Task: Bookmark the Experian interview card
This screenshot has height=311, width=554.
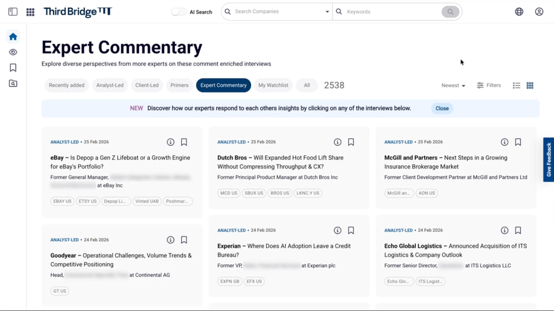Action: tap(351, 230)
